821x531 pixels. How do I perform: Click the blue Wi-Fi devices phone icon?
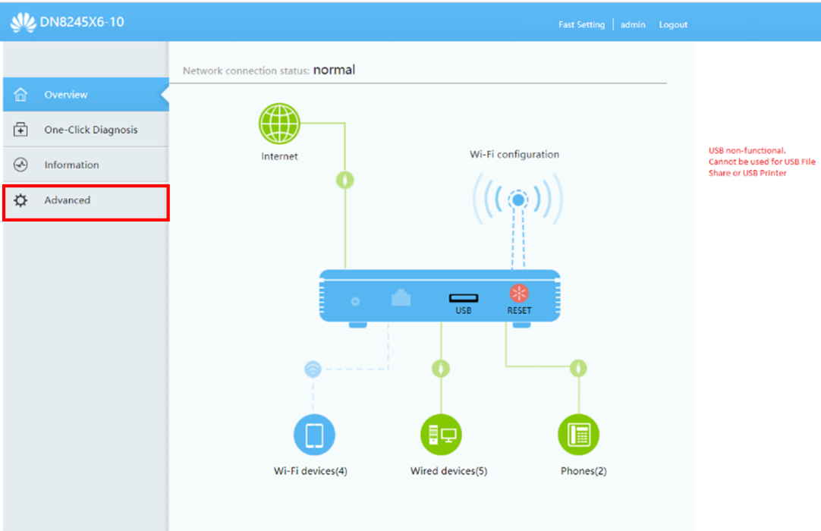point(313,435)
